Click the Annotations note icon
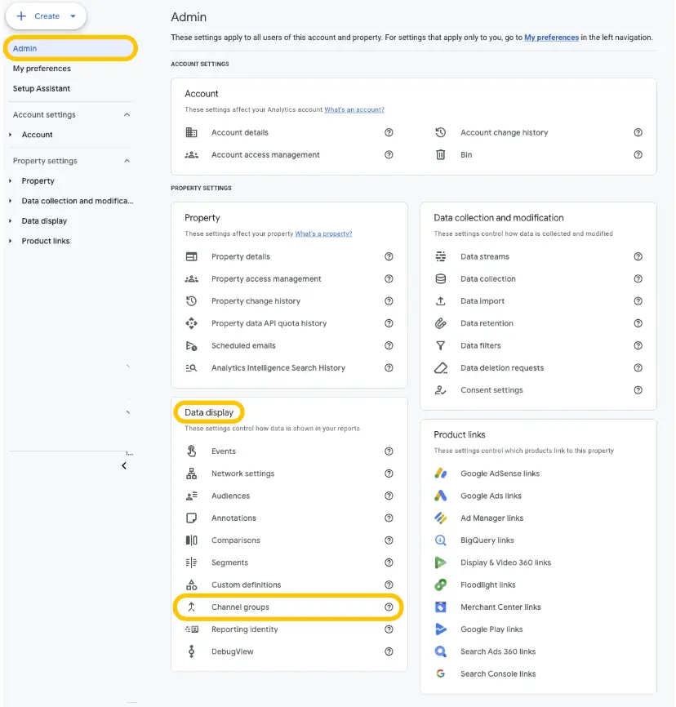Screen dimensions: 676x707 pos(191,518)
